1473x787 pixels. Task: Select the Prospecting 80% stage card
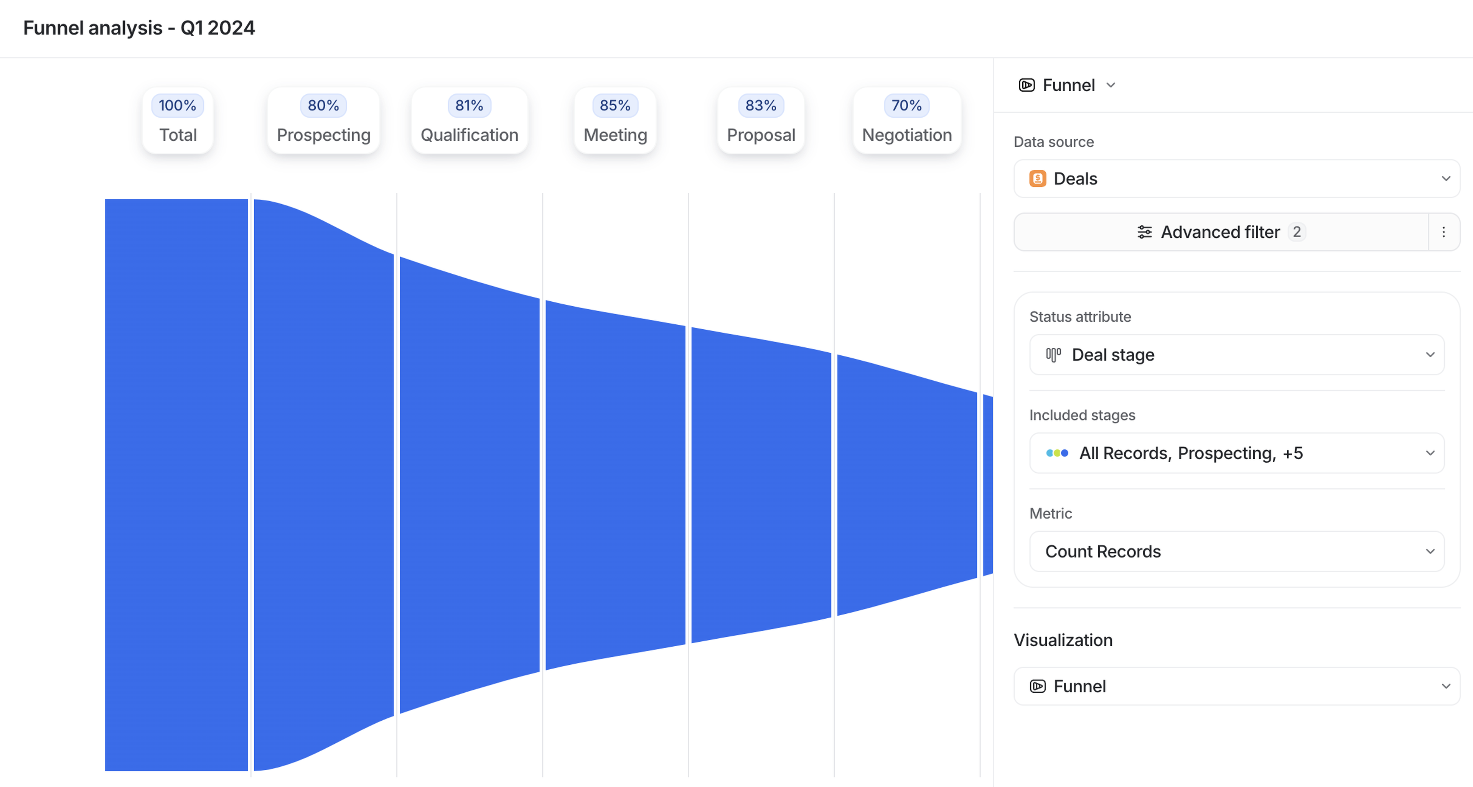[x=324, y=121]
